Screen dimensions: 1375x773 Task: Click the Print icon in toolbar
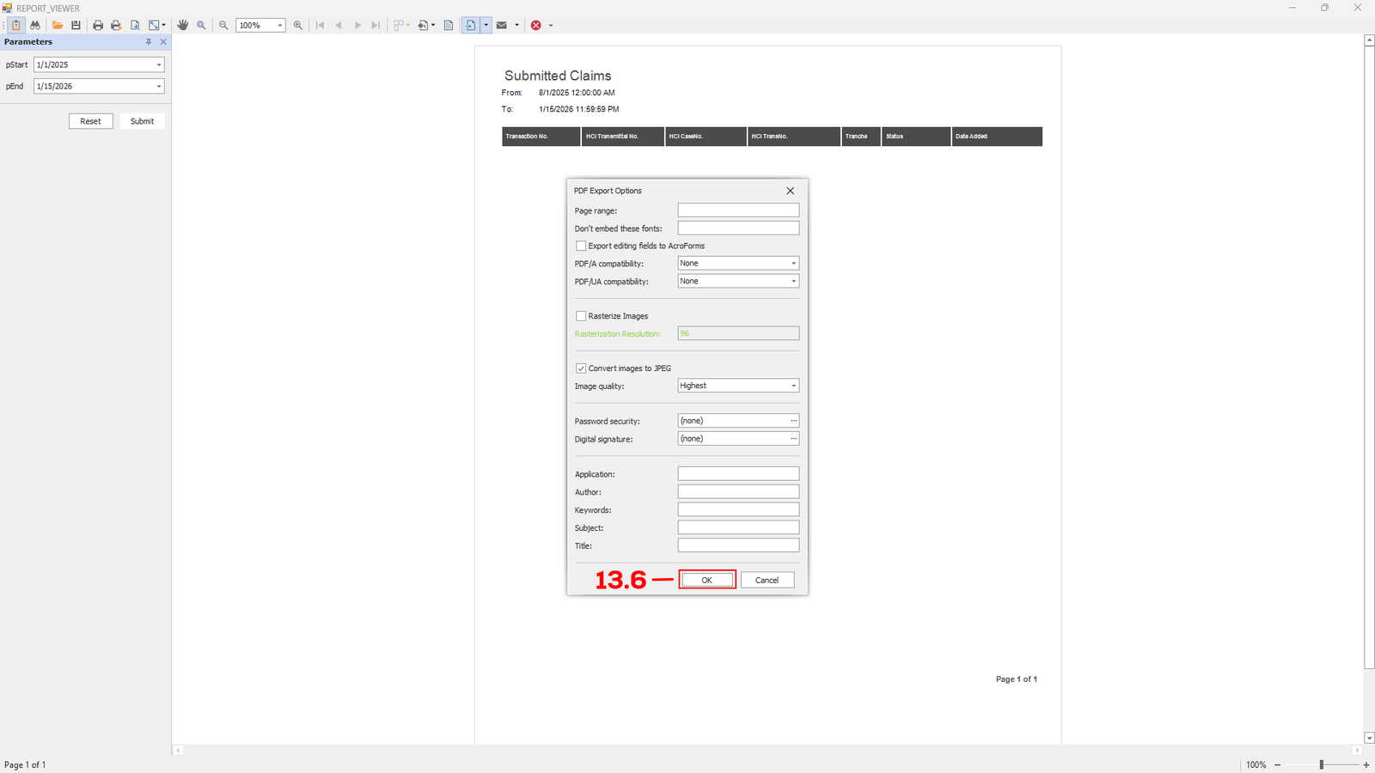point(98,26)
